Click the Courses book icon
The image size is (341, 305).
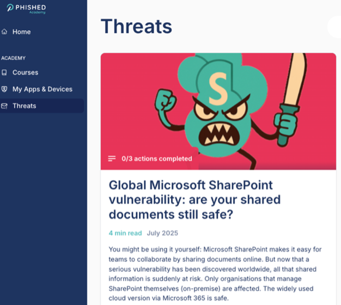[5, 72]
